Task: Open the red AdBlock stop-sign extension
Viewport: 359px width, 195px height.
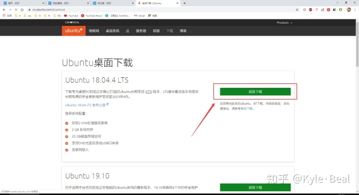Action: point(311,9)
